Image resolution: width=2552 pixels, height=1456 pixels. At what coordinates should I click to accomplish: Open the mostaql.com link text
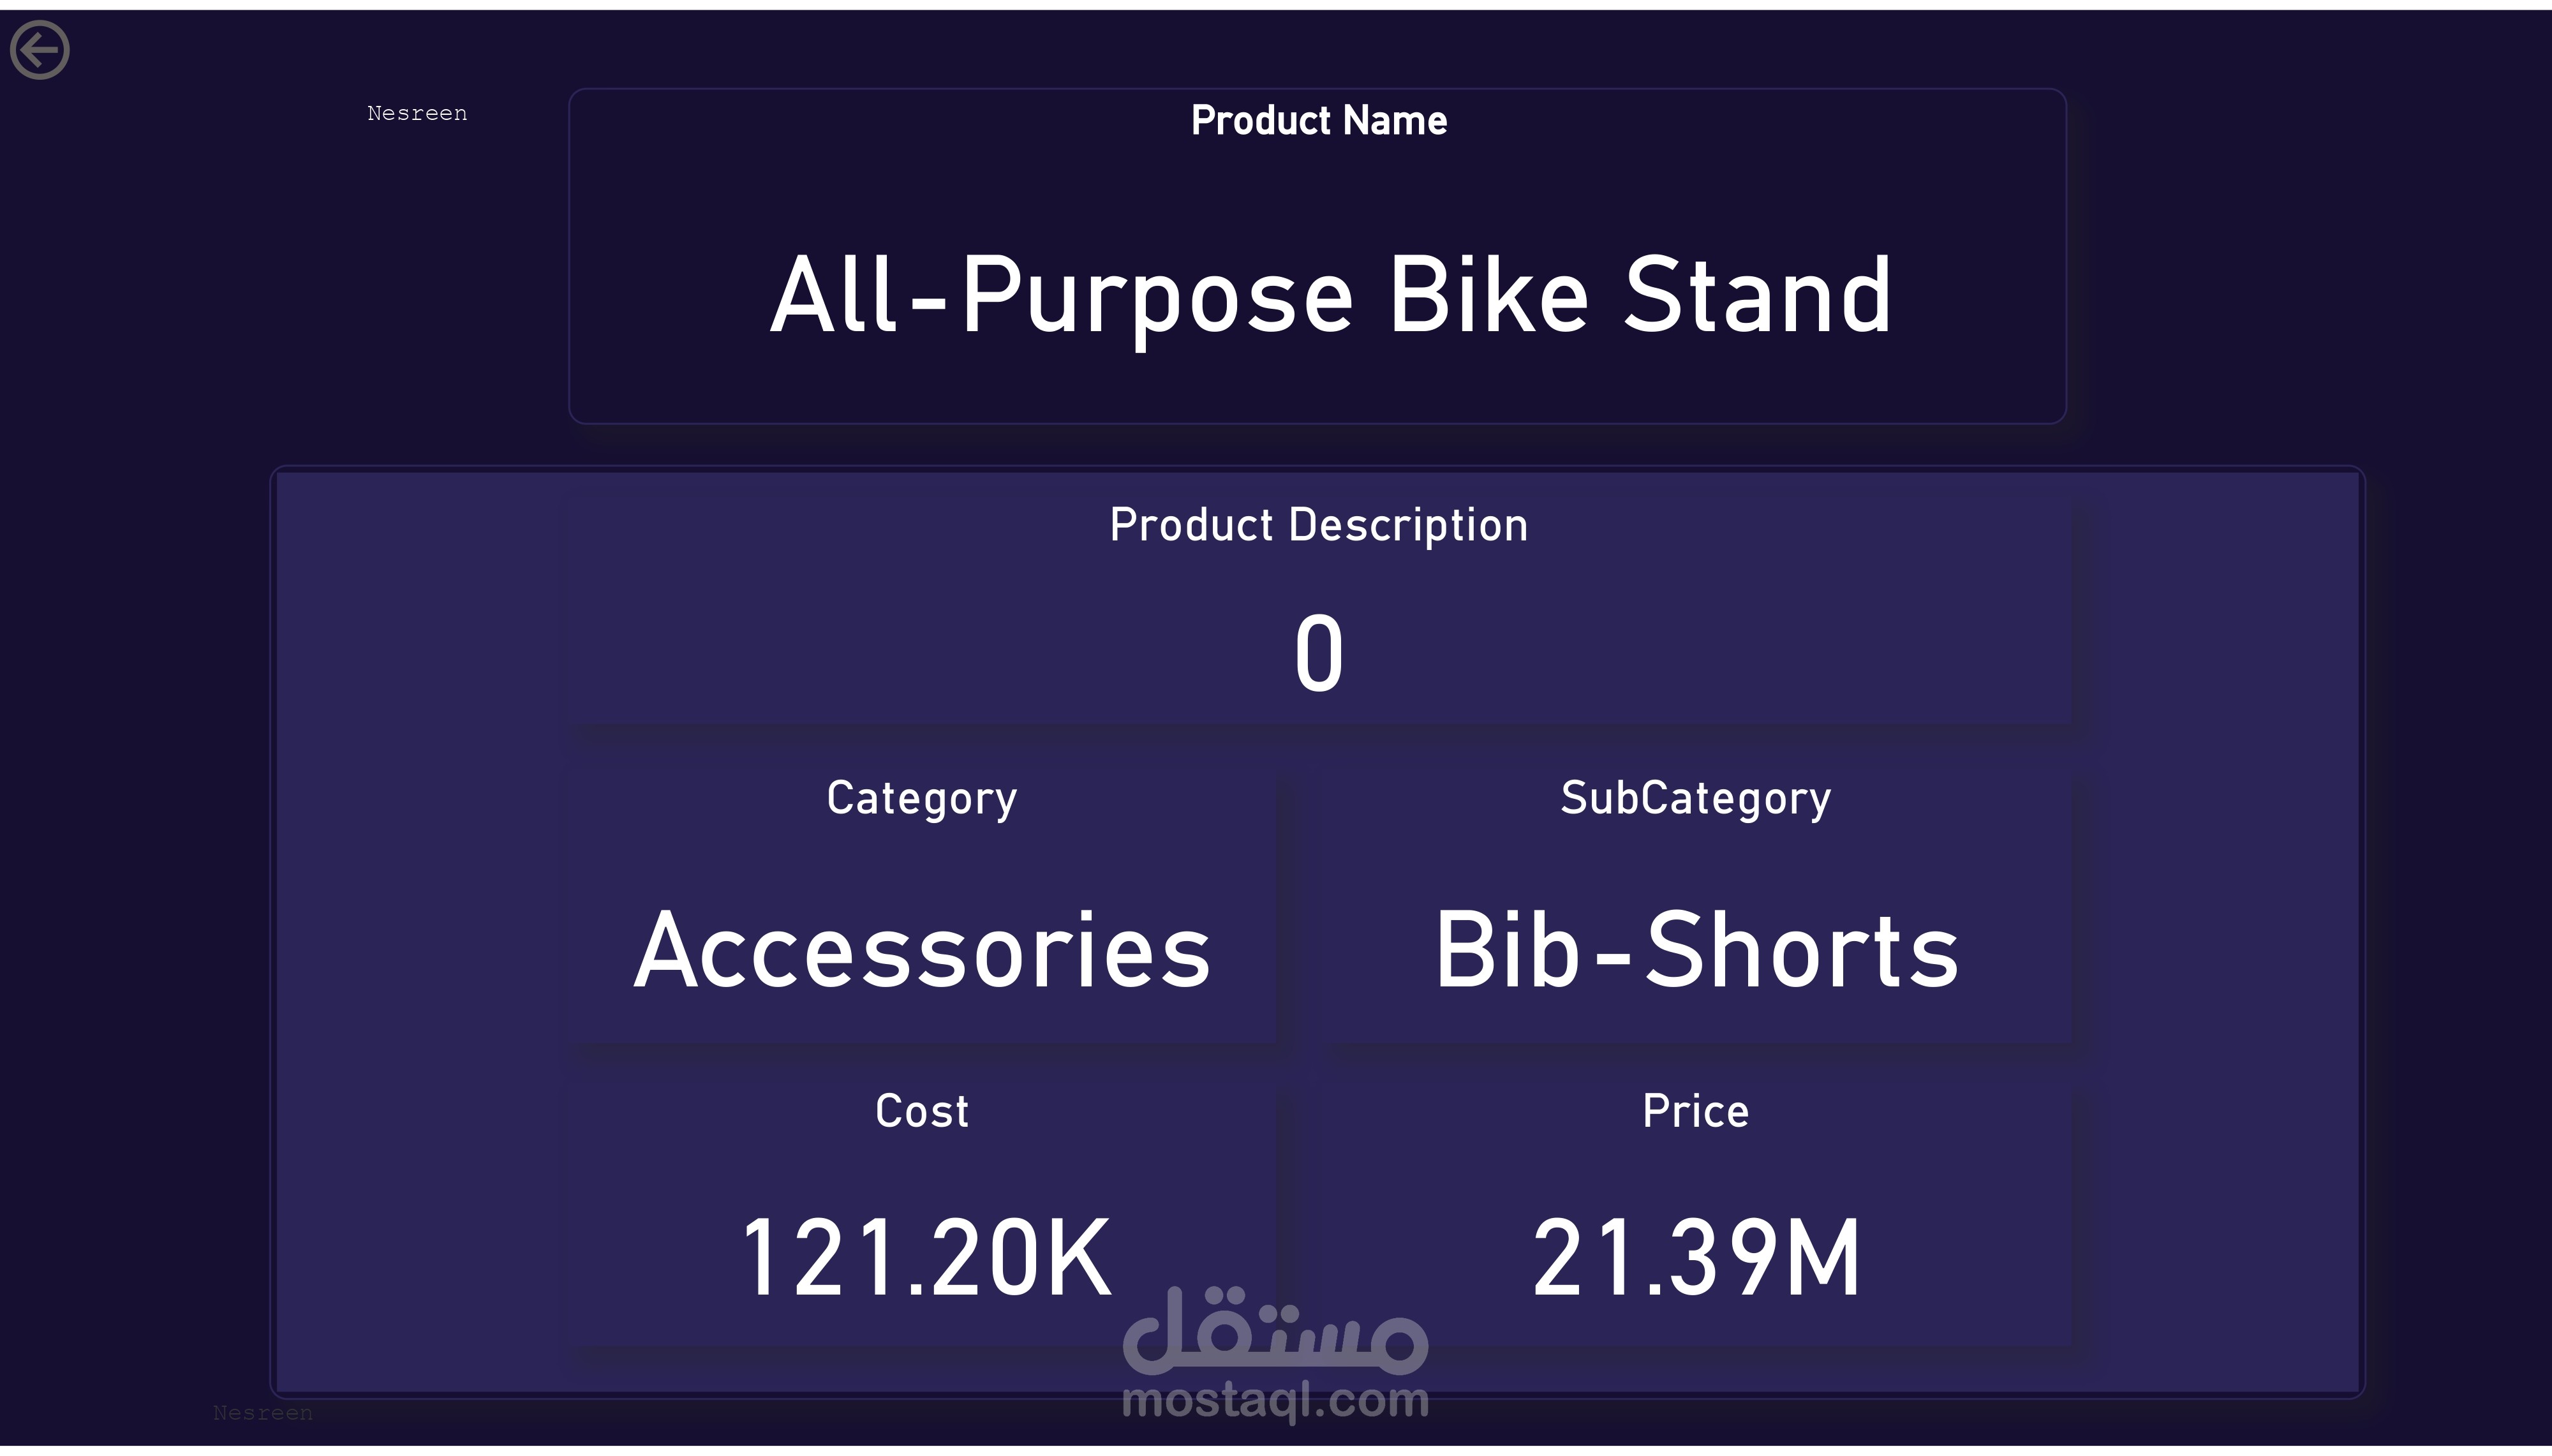1275,1400
